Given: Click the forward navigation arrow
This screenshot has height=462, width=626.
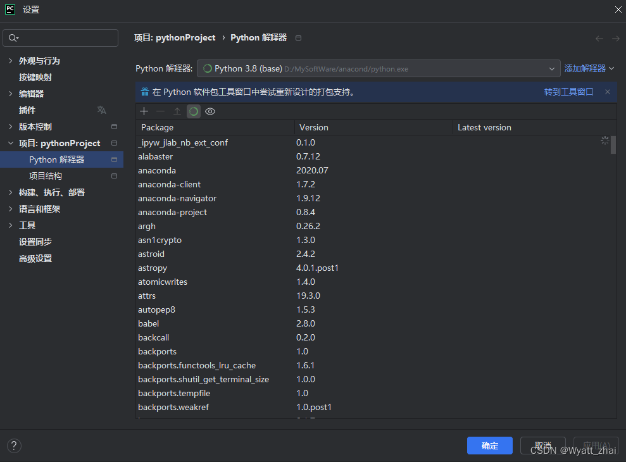Looking at the screenshot, I should coord(616,39).
